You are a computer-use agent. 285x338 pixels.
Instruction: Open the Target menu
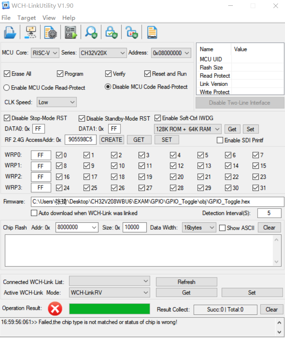(27, 18)
